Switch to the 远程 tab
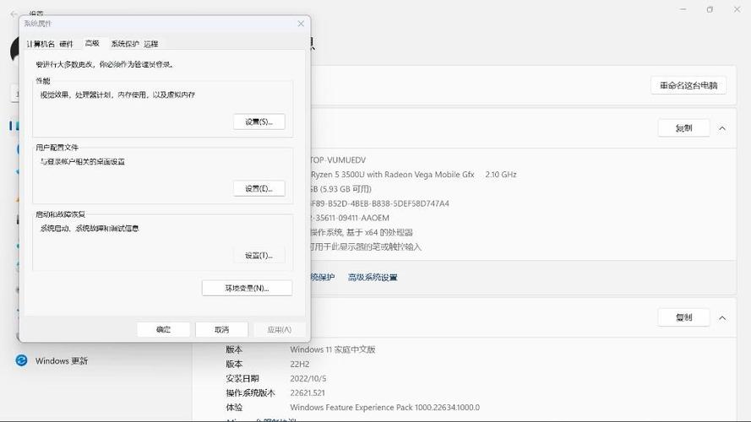Image resolution: width=751 pixels, height=422 pixels. (151, 44)
